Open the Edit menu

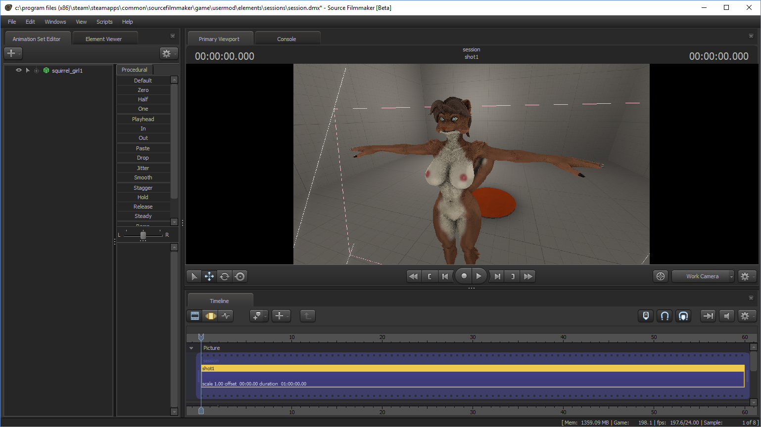[30, 22]
